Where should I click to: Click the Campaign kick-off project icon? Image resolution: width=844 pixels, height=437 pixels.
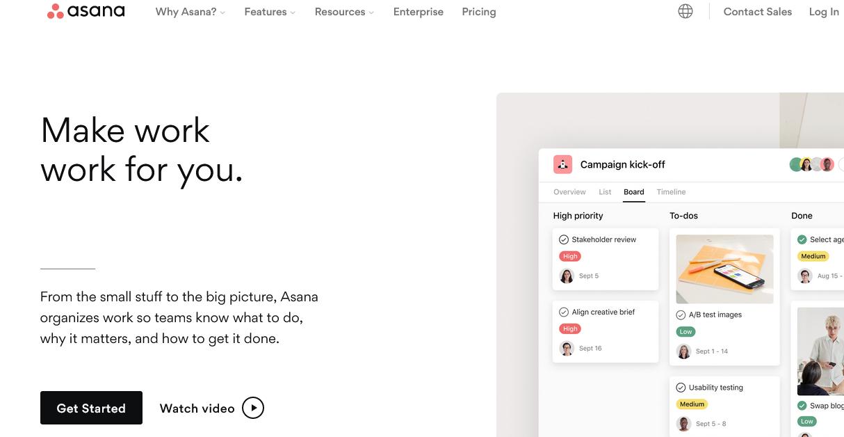click(x=562, y=164)
